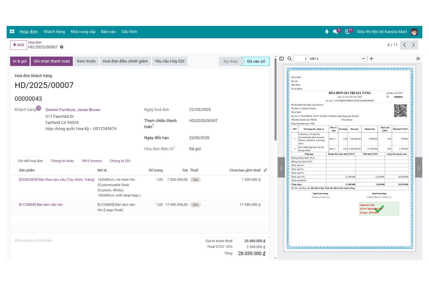Open the VN E-Invoice tab
The width and height of the screenshot is (429, 286).
(x=92, y=161)
